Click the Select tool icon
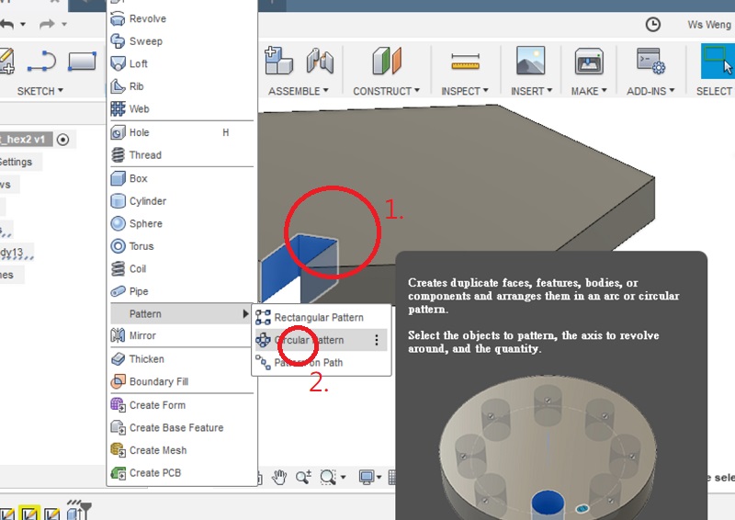 [718, 61]
